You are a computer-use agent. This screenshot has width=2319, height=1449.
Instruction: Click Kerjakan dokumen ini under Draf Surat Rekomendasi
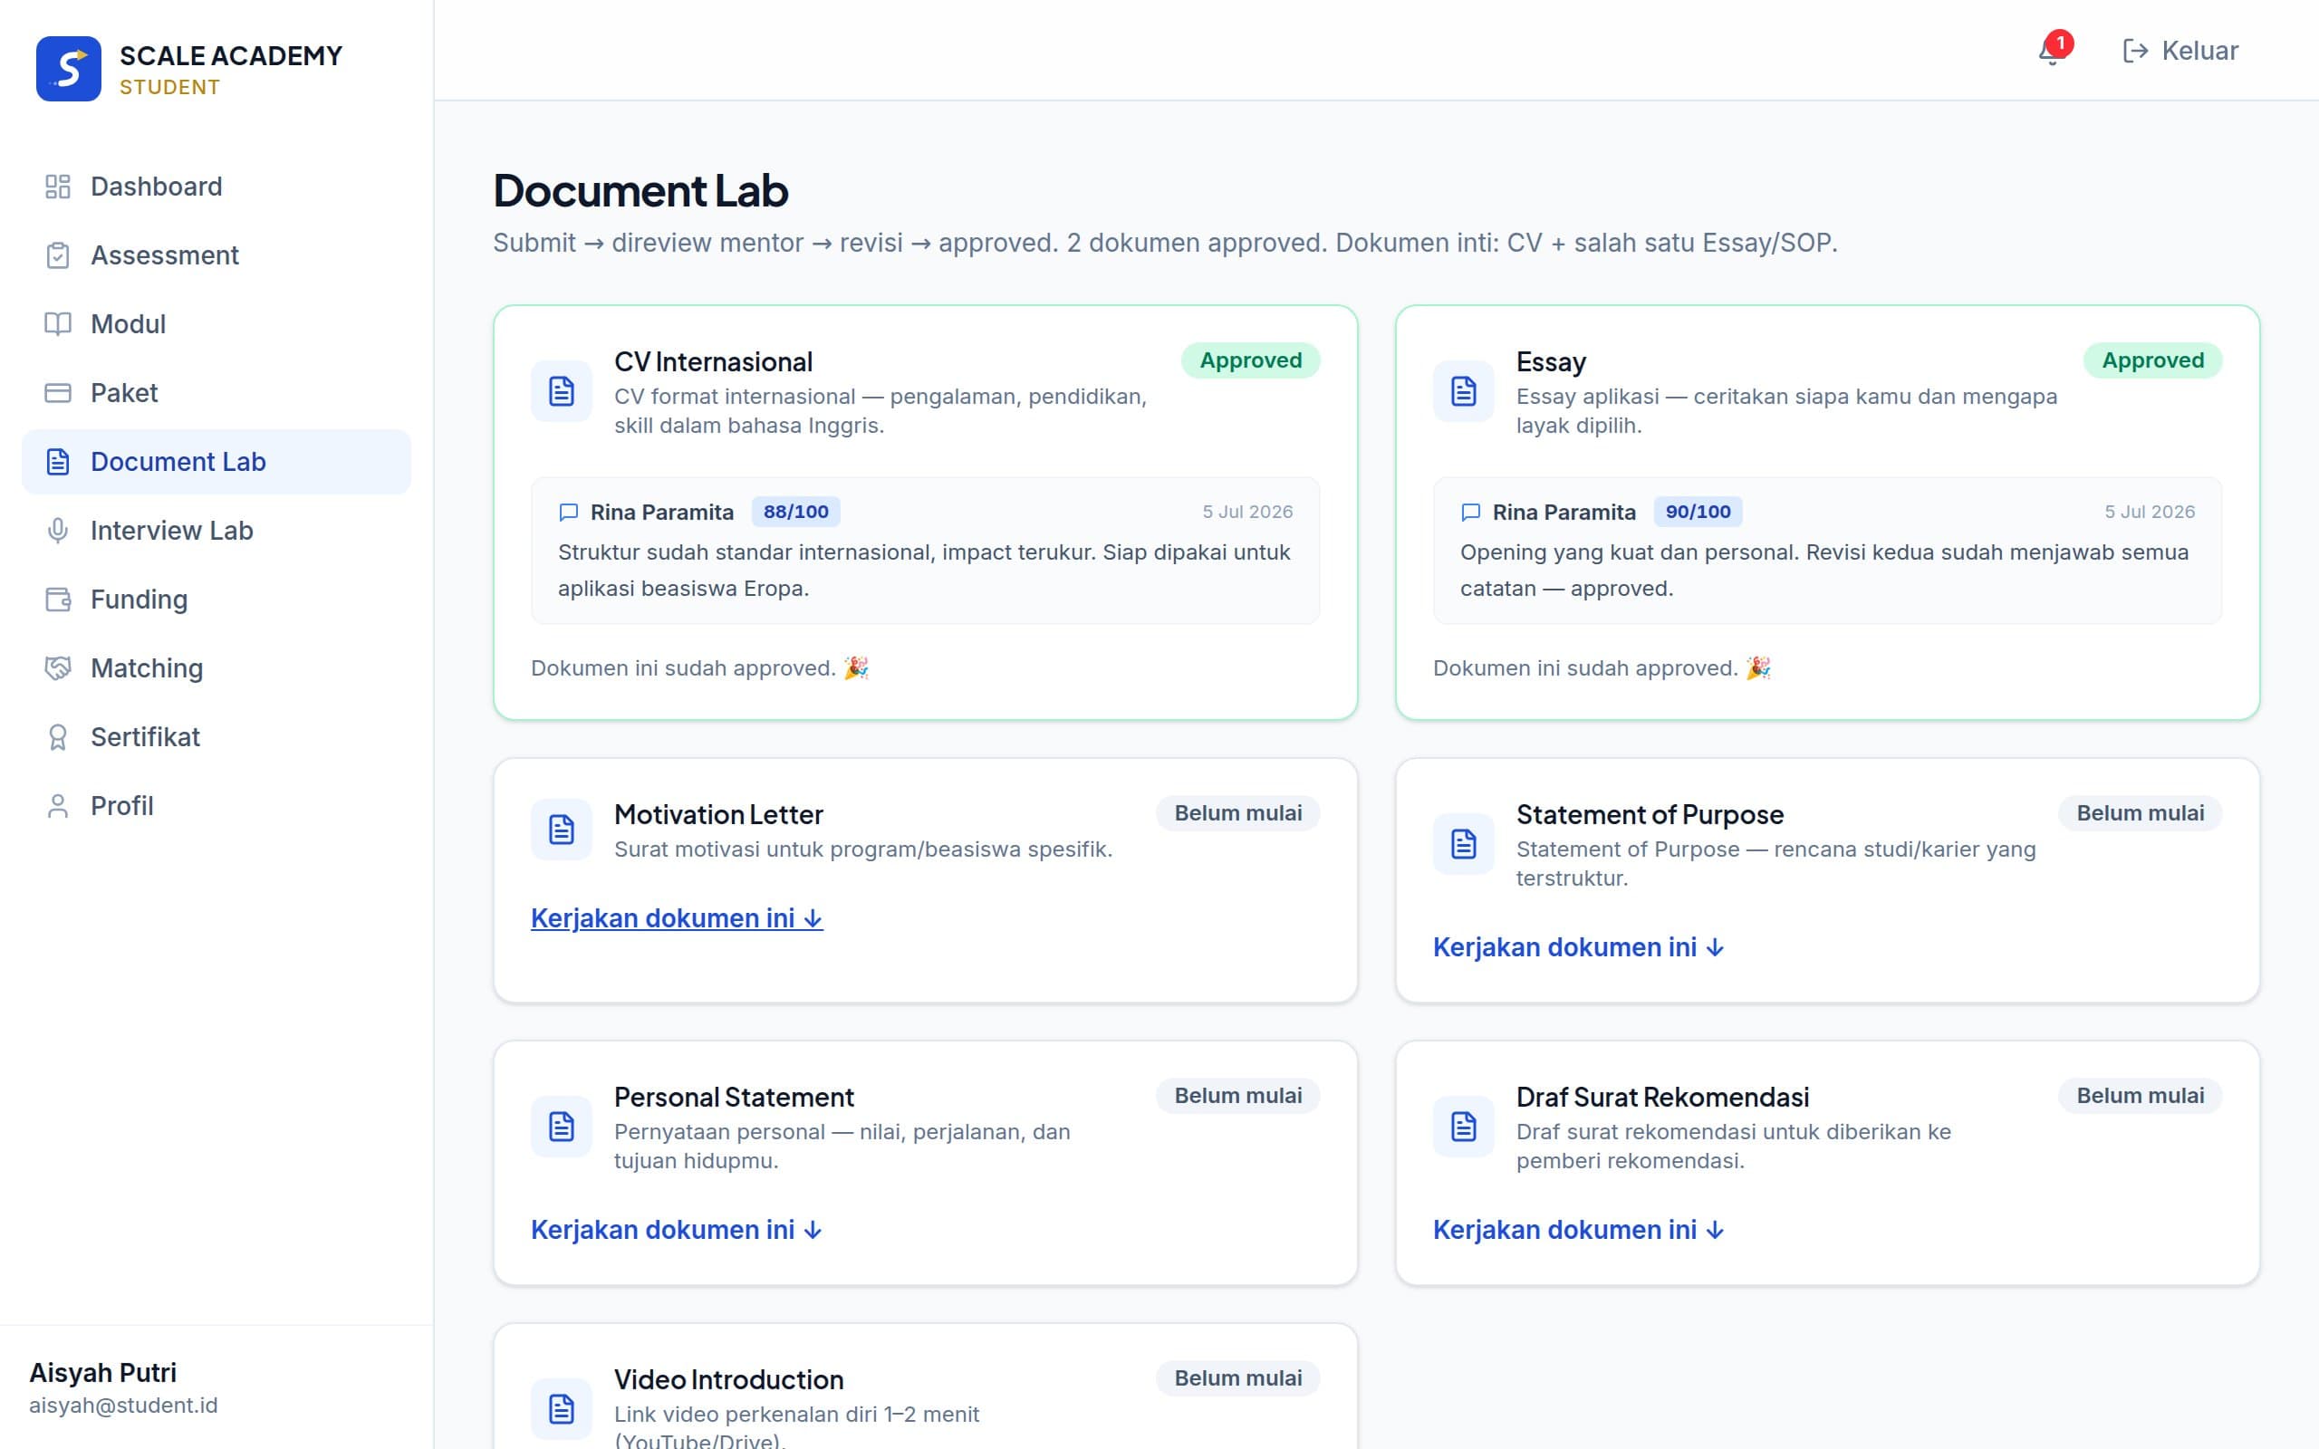(x=1578, y=1230)
